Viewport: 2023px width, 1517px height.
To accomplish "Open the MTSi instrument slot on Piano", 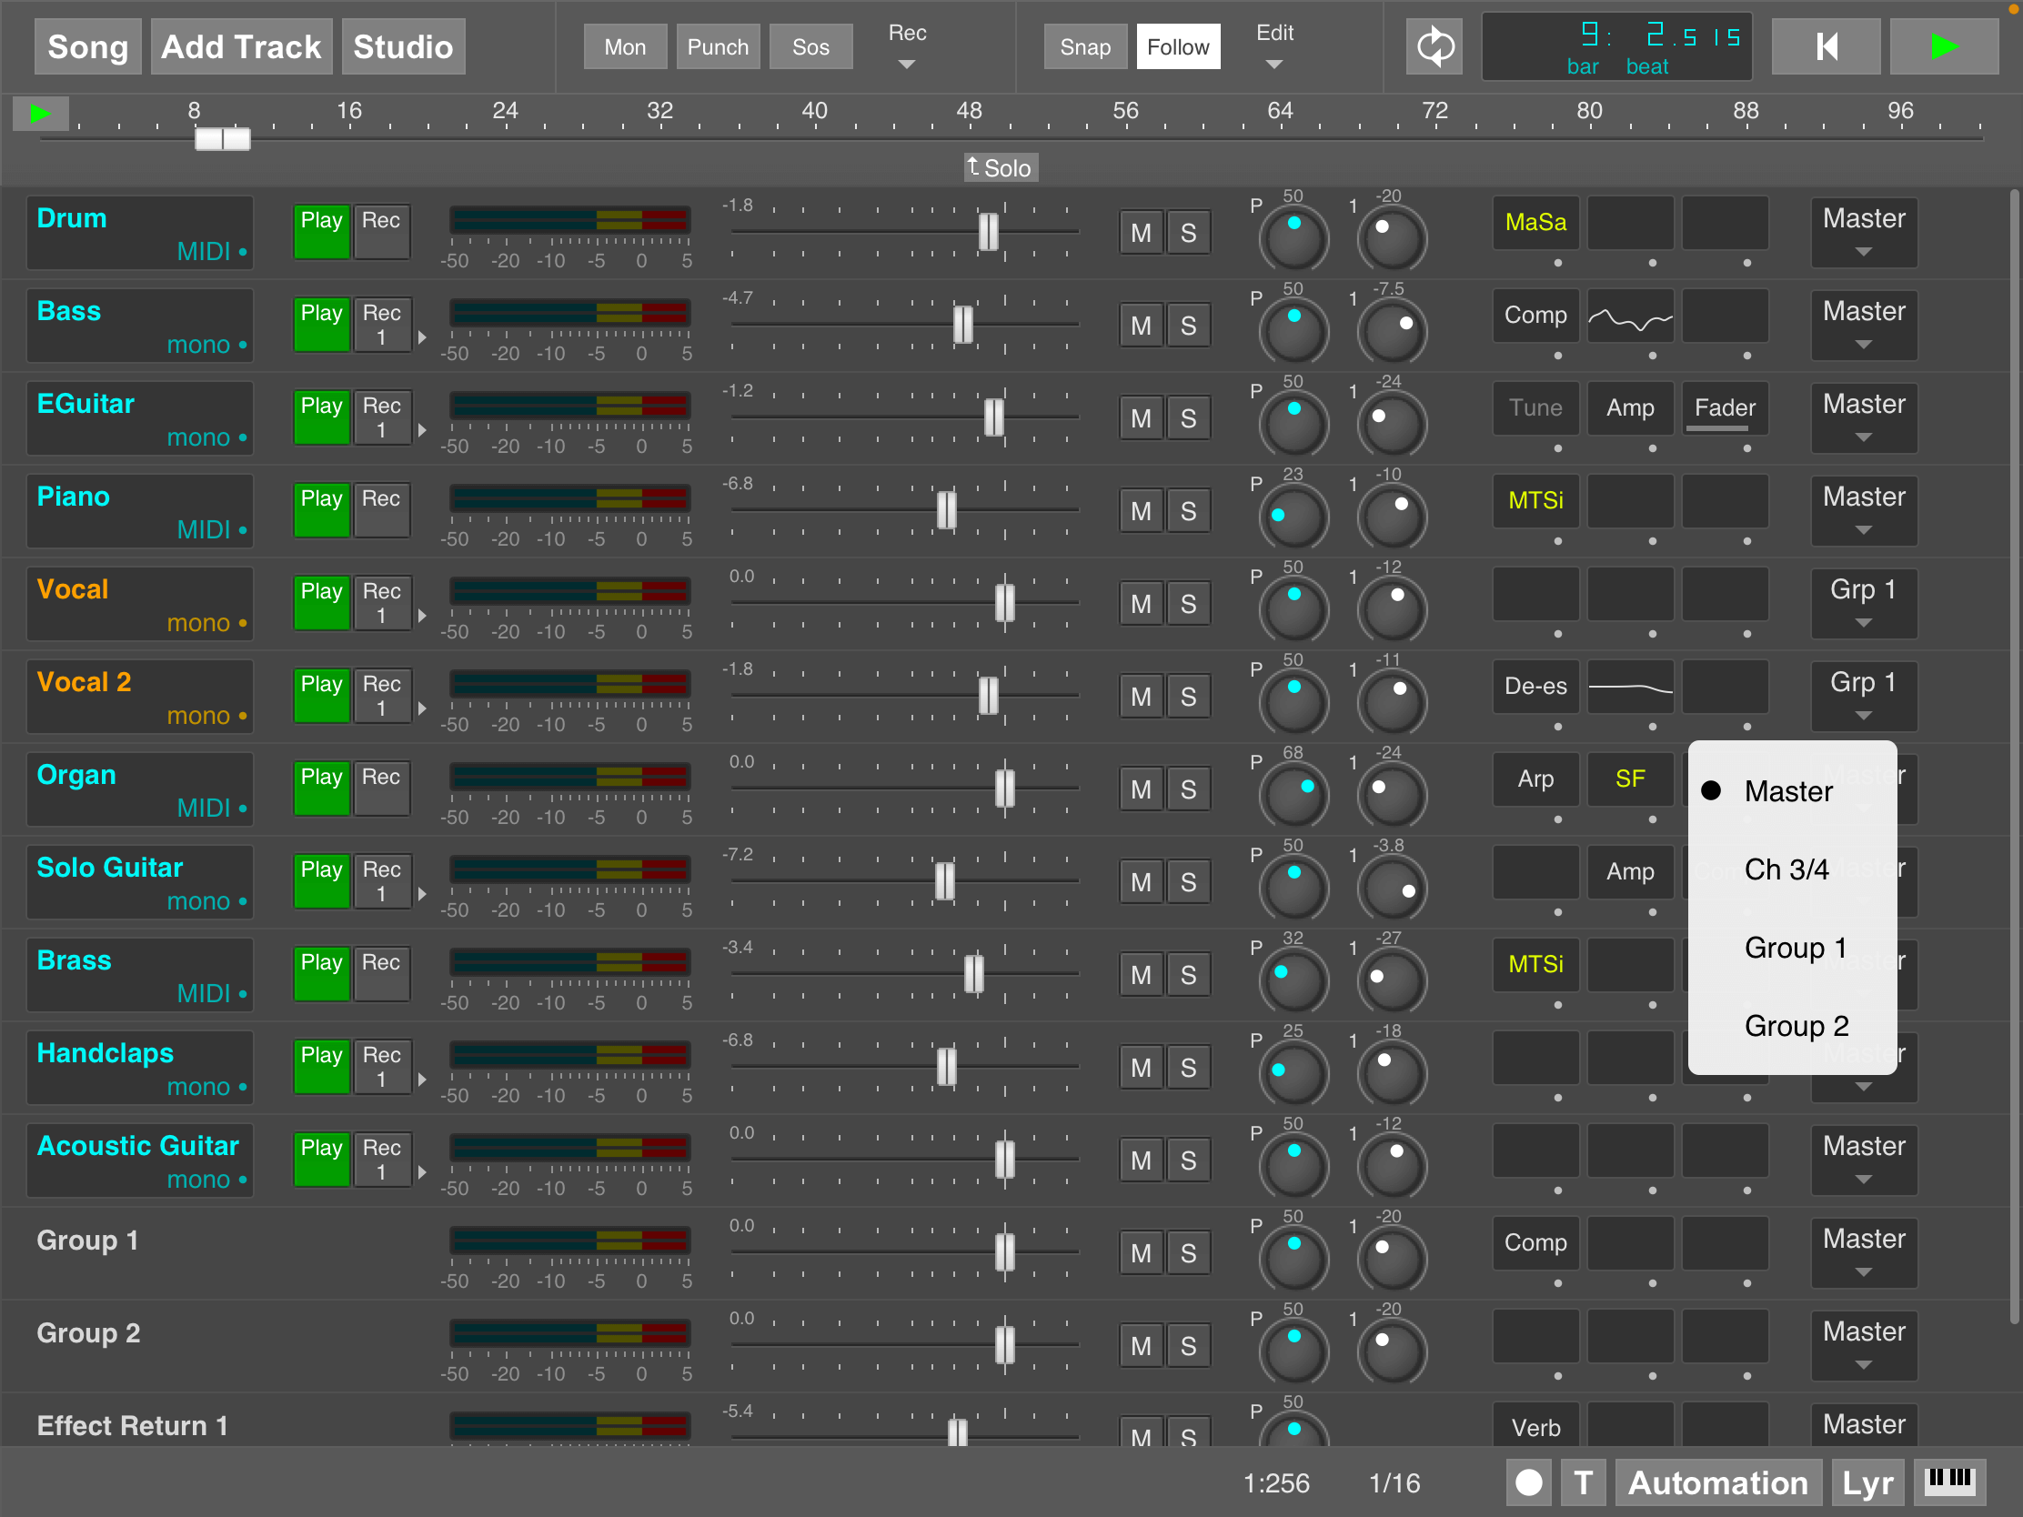I will click(1535, 501).
